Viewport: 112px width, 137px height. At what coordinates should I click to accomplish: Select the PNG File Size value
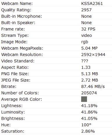point(90,74)
